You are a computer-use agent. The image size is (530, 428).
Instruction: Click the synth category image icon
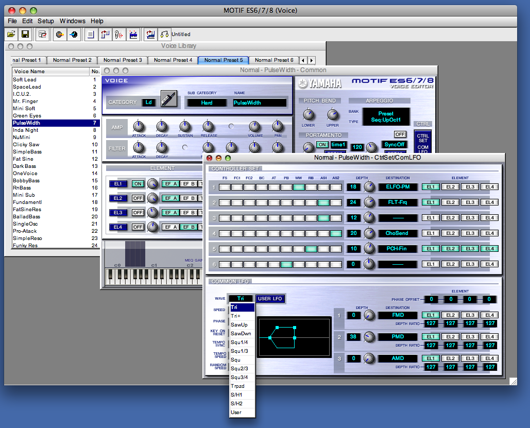click(x=168, y=99)
